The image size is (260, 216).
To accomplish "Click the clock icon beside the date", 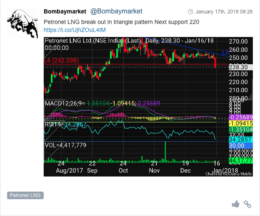I will [191, 12].
